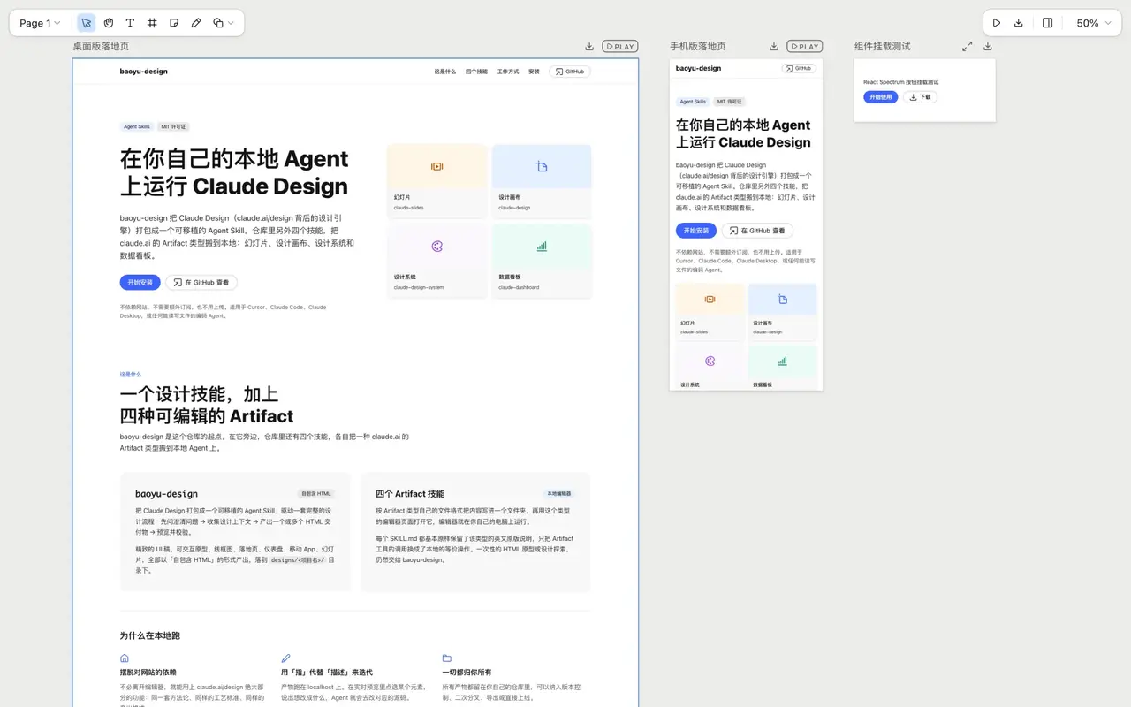The width and height of the screenshot is (1131, 707).
Task: Select the 组件挂载测试 frame title
Action: coord(883,47)
